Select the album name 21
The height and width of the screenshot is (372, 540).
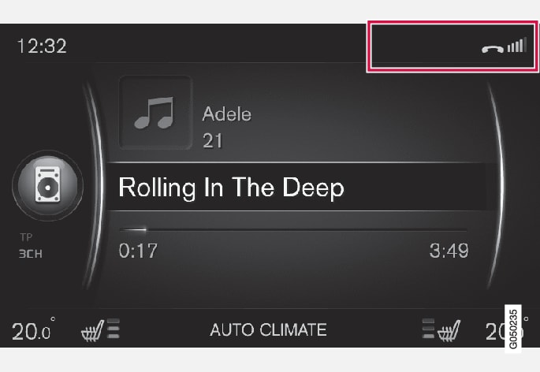[x=213, y=140]
